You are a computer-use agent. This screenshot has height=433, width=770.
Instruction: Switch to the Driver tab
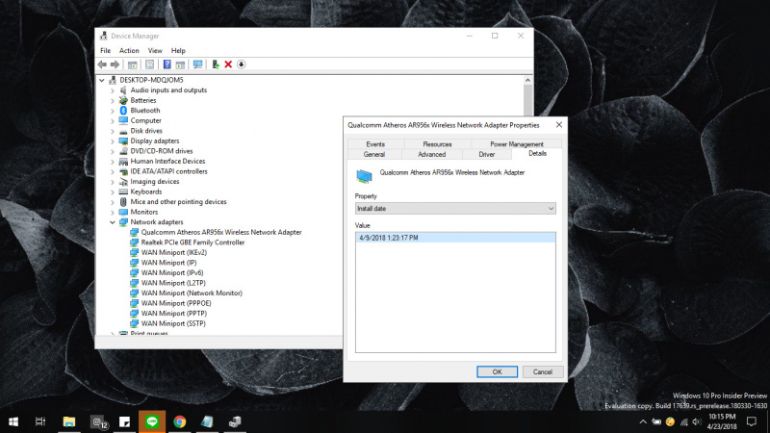(487, 154)
